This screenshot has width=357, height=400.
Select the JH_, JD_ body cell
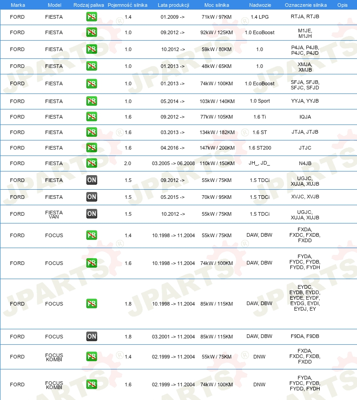[259, 163]
